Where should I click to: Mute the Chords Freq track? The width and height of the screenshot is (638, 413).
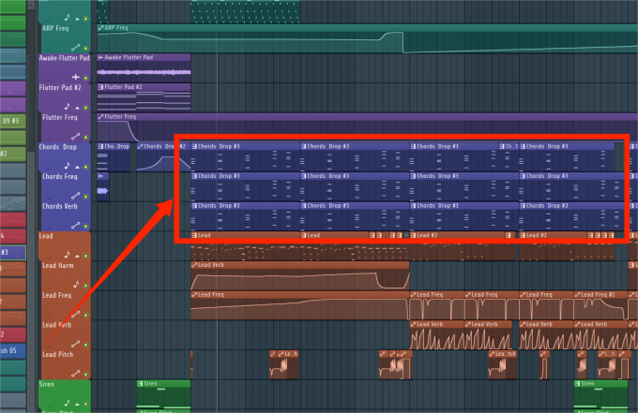[x=86, y=197]
